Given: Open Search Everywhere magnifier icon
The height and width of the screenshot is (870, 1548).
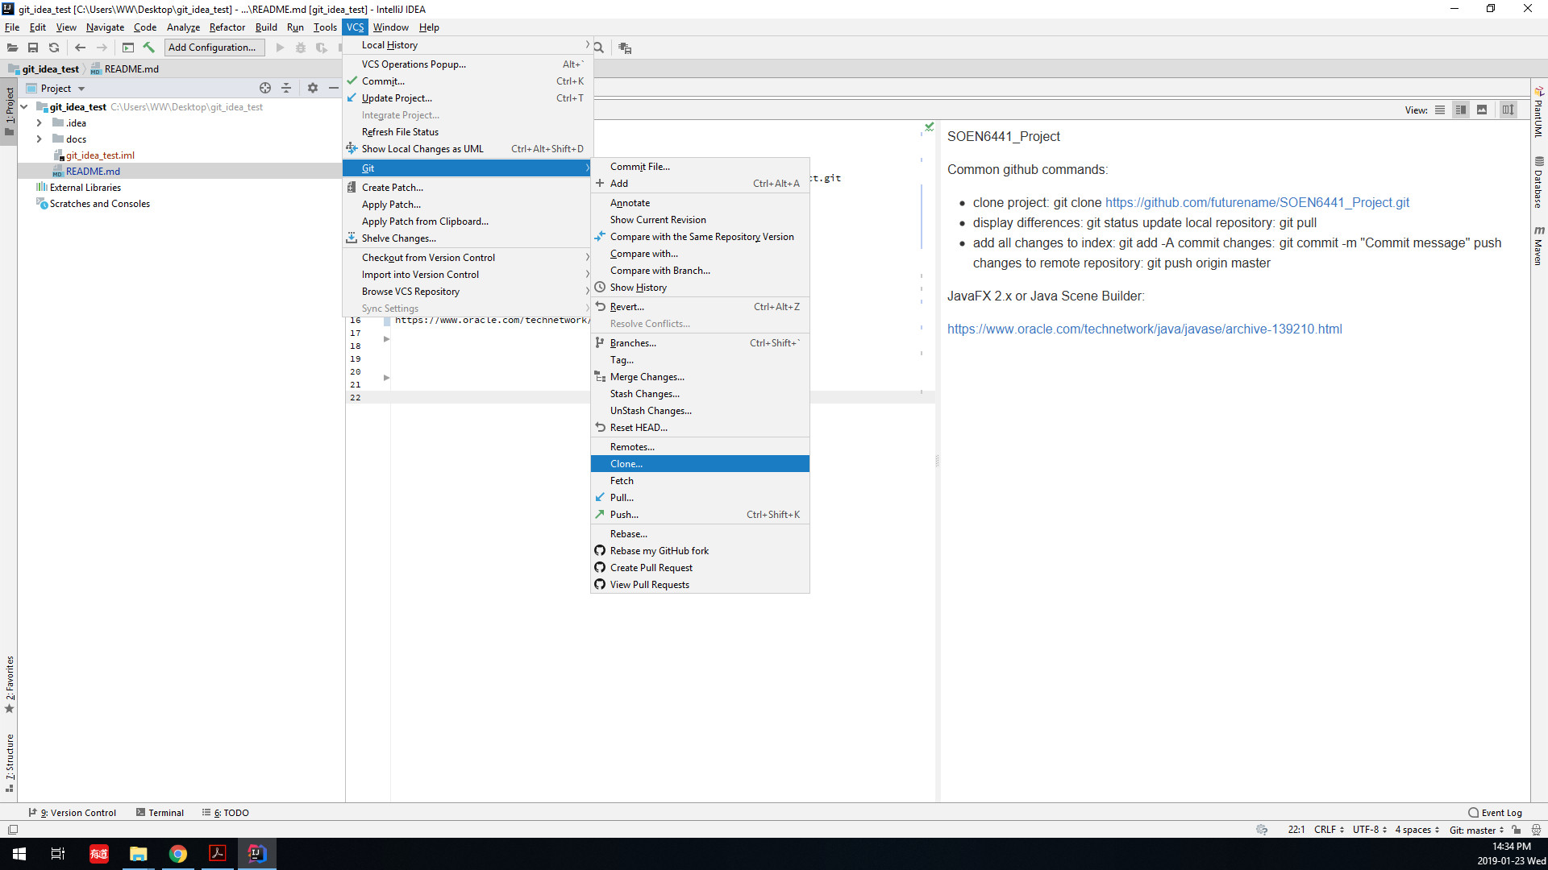Looking at the screenshot, I should coord(599,48).
